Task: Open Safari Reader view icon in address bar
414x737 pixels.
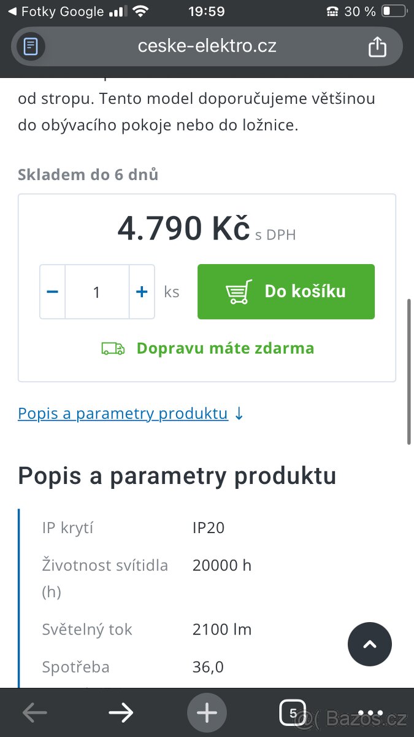Action: click(29, 46)
